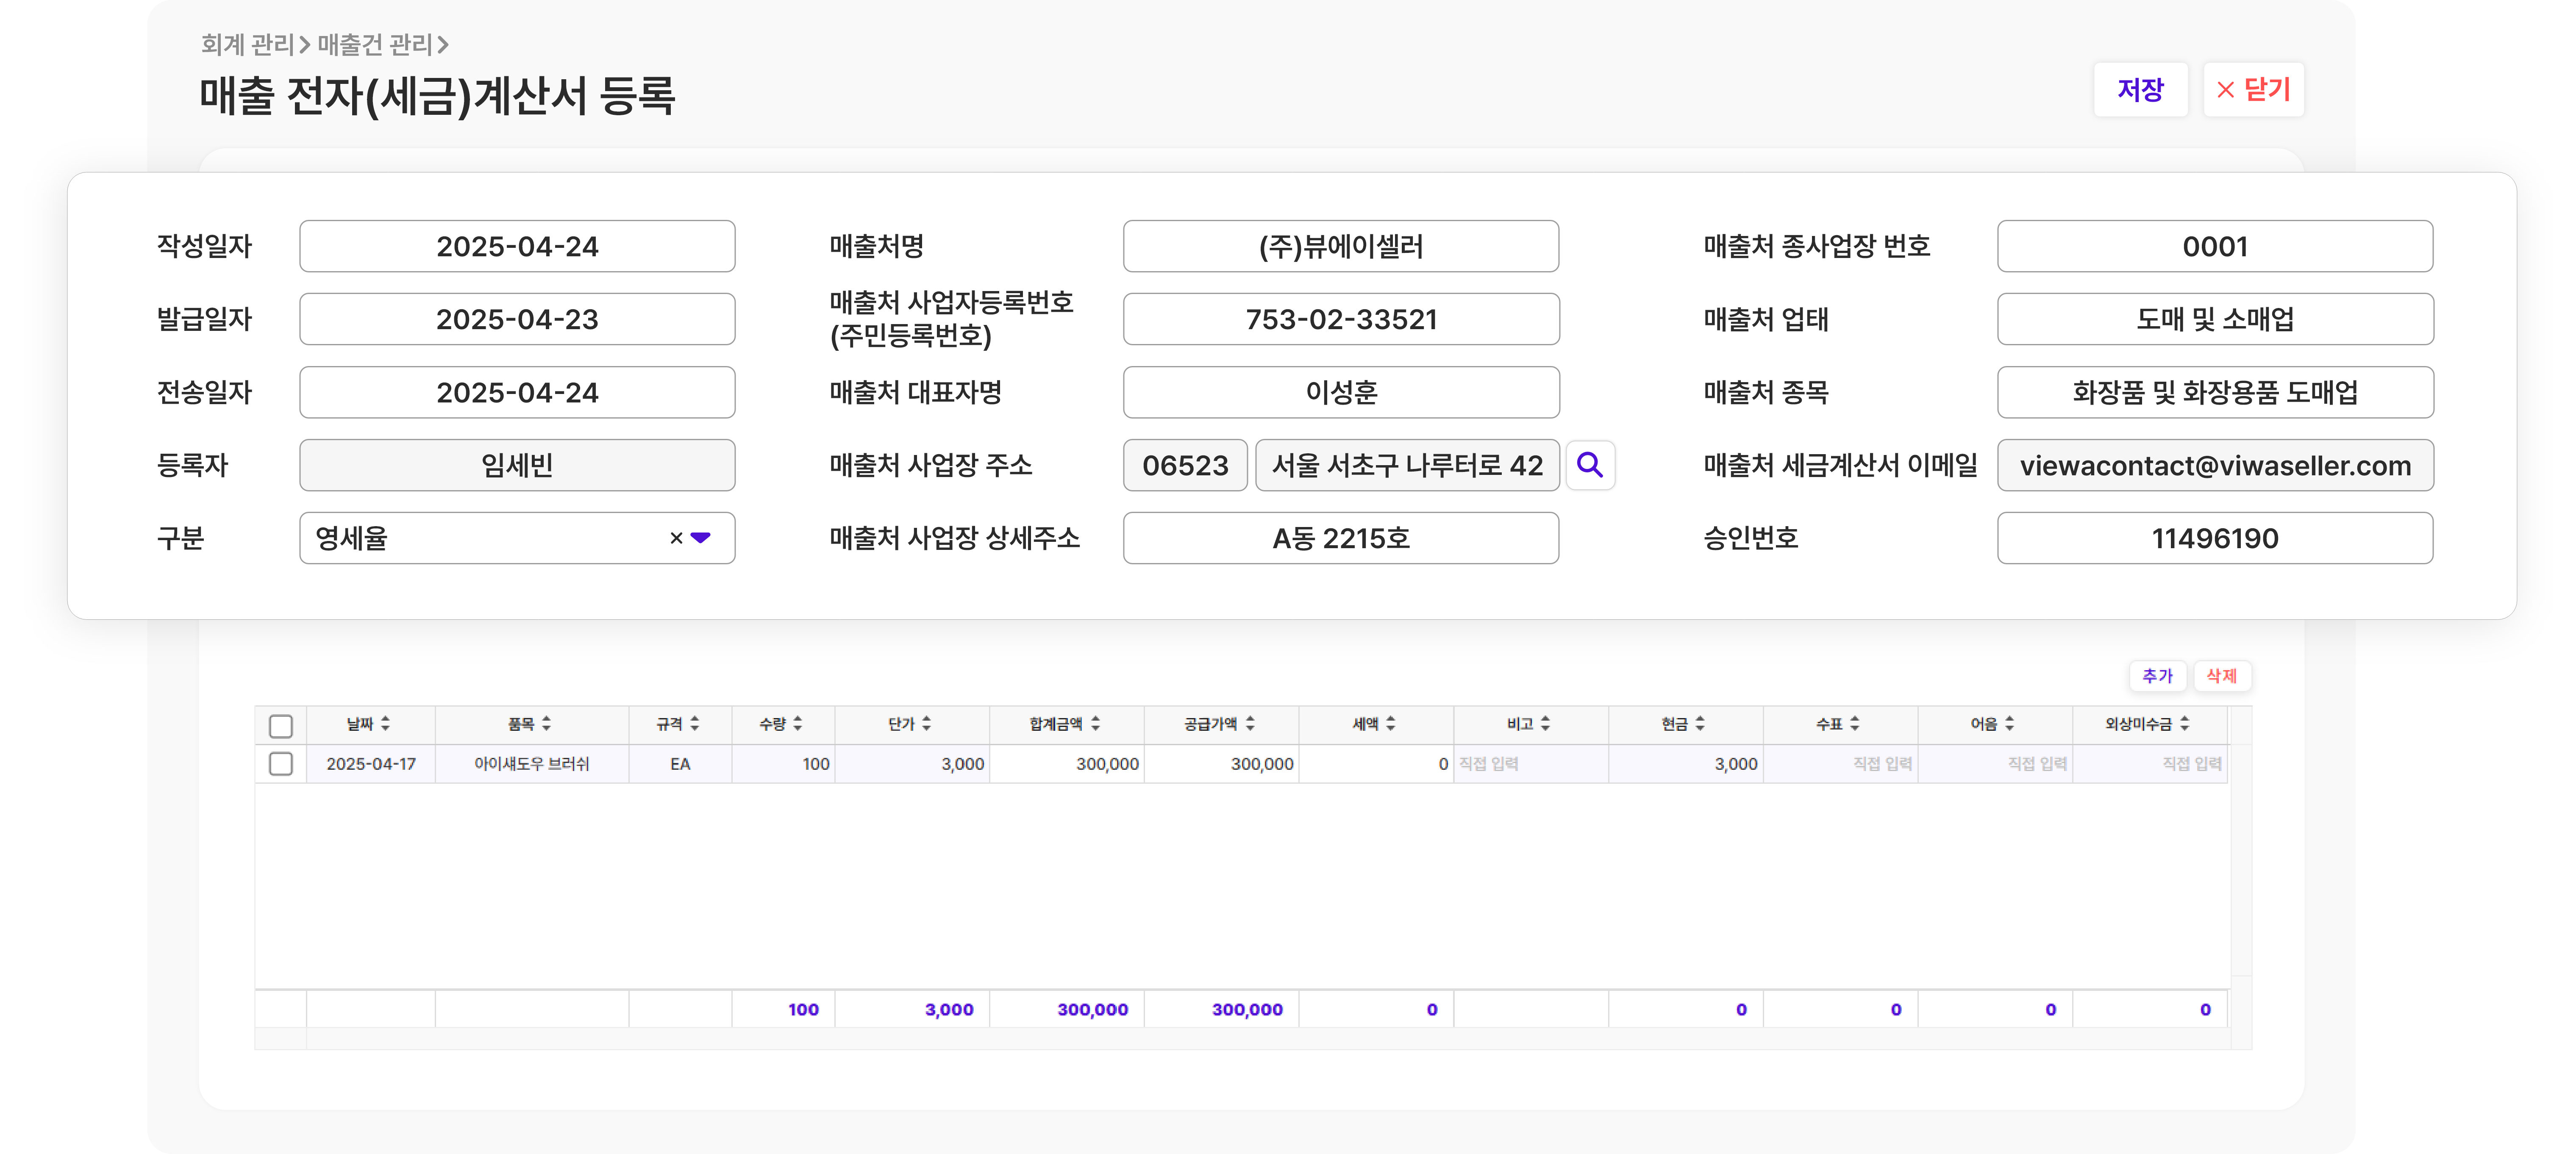Viewport: 2576px width, 1154px height.
Task: Check the 아이섀도우 브러쉬 row checkbox
Action: coord(281,764)
